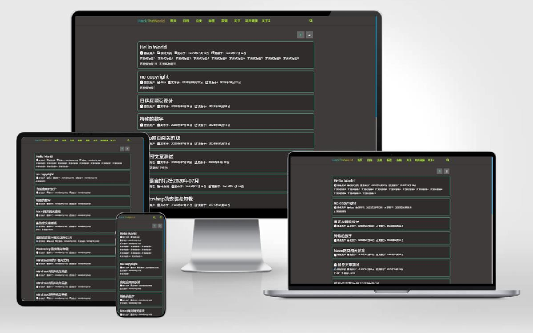
Task: Tap the search icon on the tablet
Action: [x=128, y=141]
